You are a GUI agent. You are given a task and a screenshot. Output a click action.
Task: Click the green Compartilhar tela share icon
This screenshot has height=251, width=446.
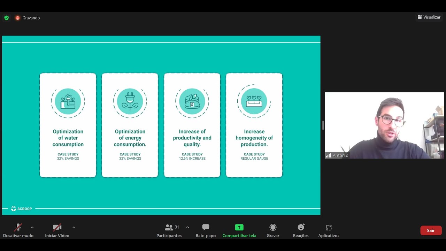(239, 227)
